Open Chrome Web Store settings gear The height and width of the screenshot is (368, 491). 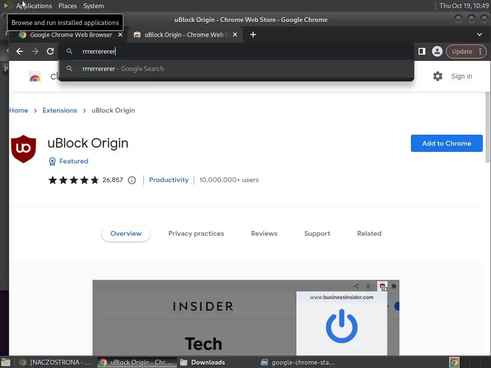point(437,76)
